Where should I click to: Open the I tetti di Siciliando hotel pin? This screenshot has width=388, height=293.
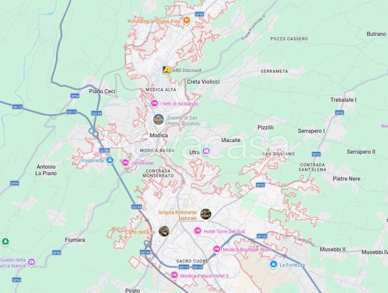[154, 103]
